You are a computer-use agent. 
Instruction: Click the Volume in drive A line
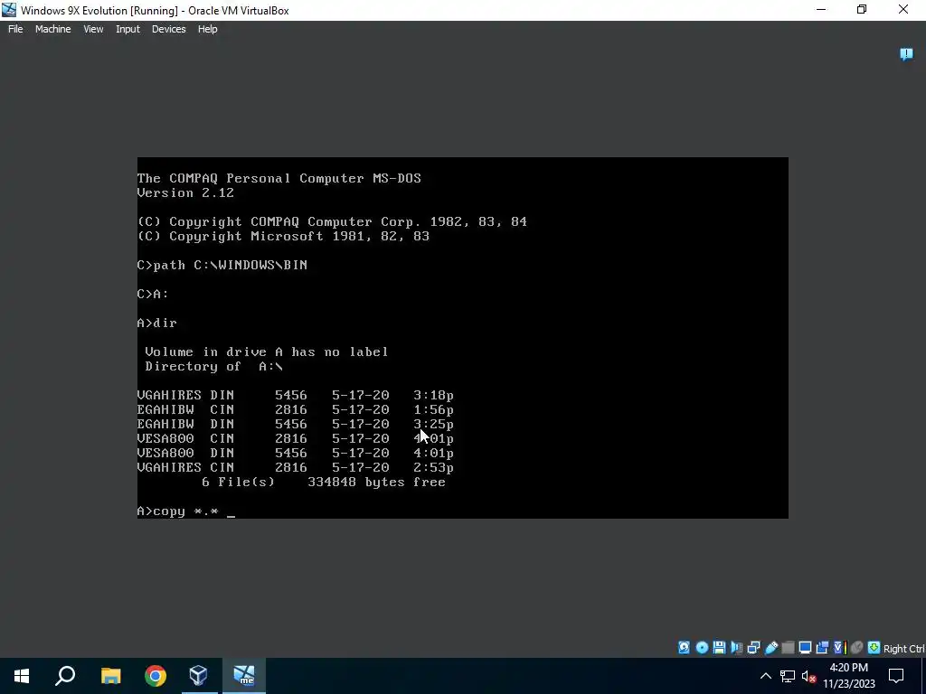[267, 352]
